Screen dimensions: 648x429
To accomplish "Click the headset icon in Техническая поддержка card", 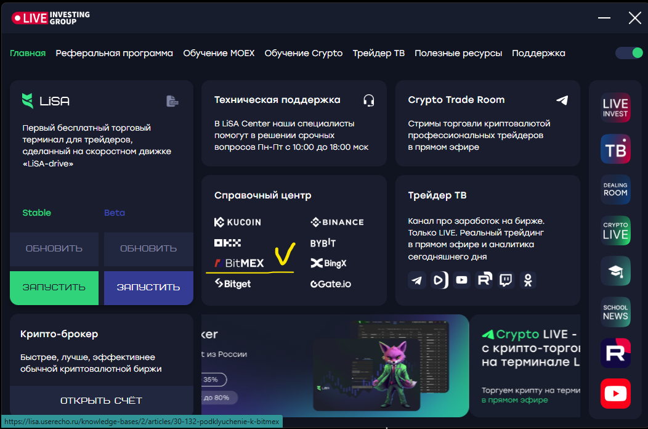I will [368, 100].
